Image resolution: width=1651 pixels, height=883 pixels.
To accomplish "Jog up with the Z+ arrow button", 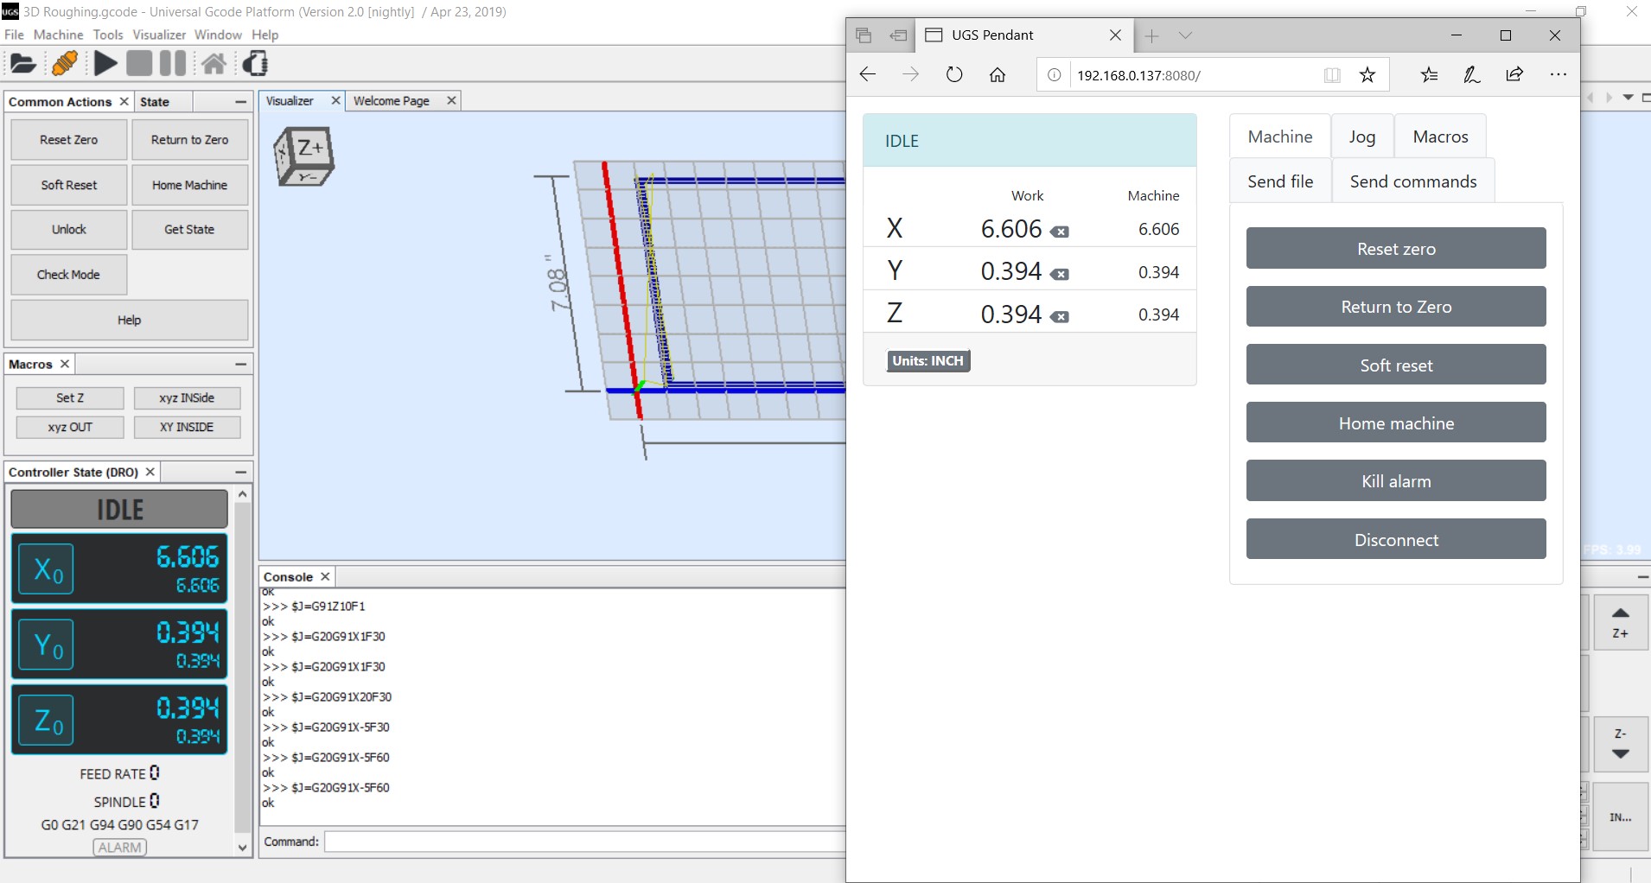I will pos(1621,622).
